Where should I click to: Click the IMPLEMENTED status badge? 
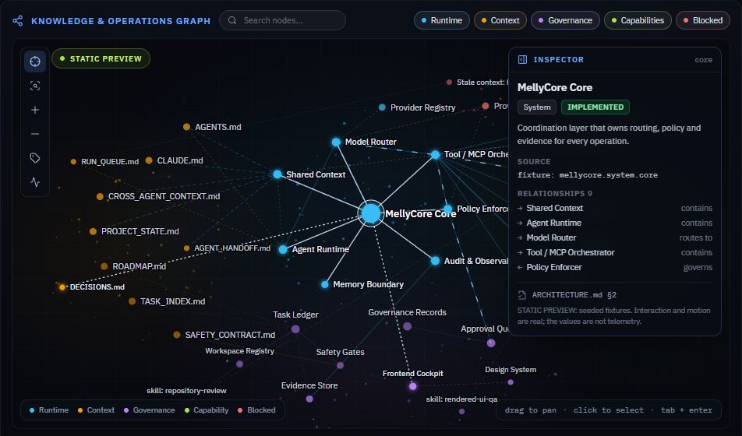595,107
